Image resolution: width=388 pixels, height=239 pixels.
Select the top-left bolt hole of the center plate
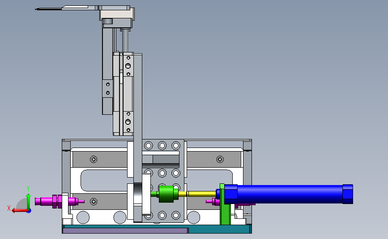tap(149, 146)
